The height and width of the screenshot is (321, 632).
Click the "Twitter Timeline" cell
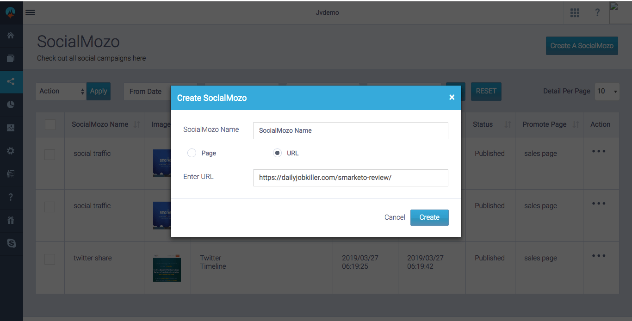tap(213, 262)
